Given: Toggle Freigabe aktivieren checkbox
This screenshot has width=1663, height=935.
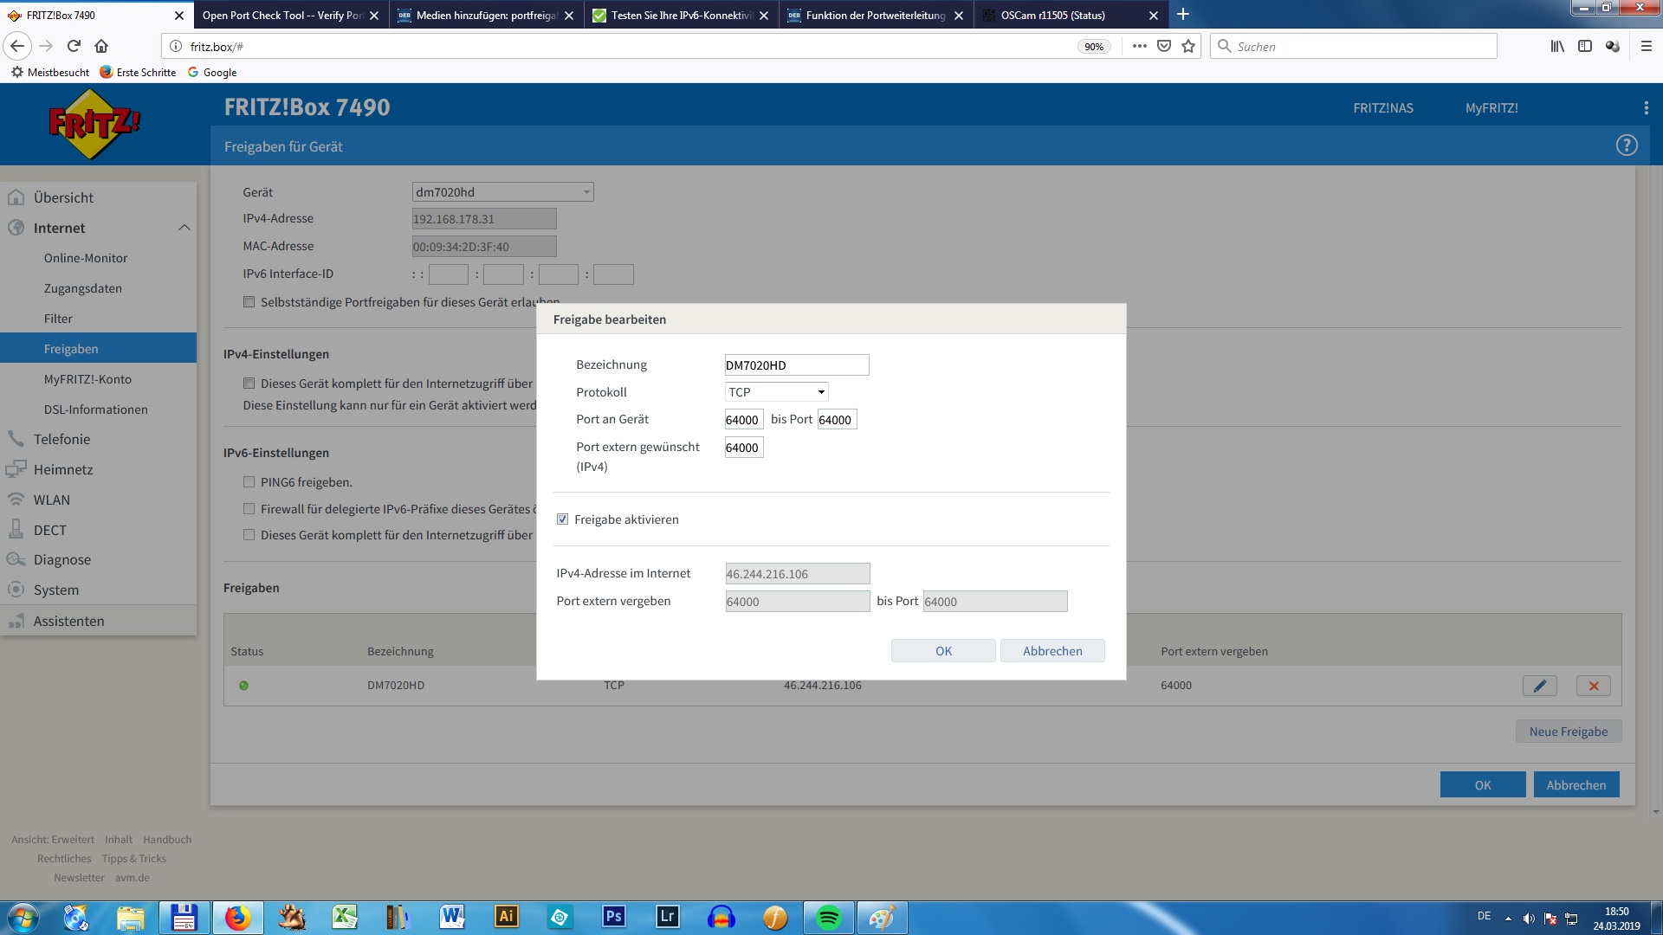Looking at the screenshot, I should [562, 519].
